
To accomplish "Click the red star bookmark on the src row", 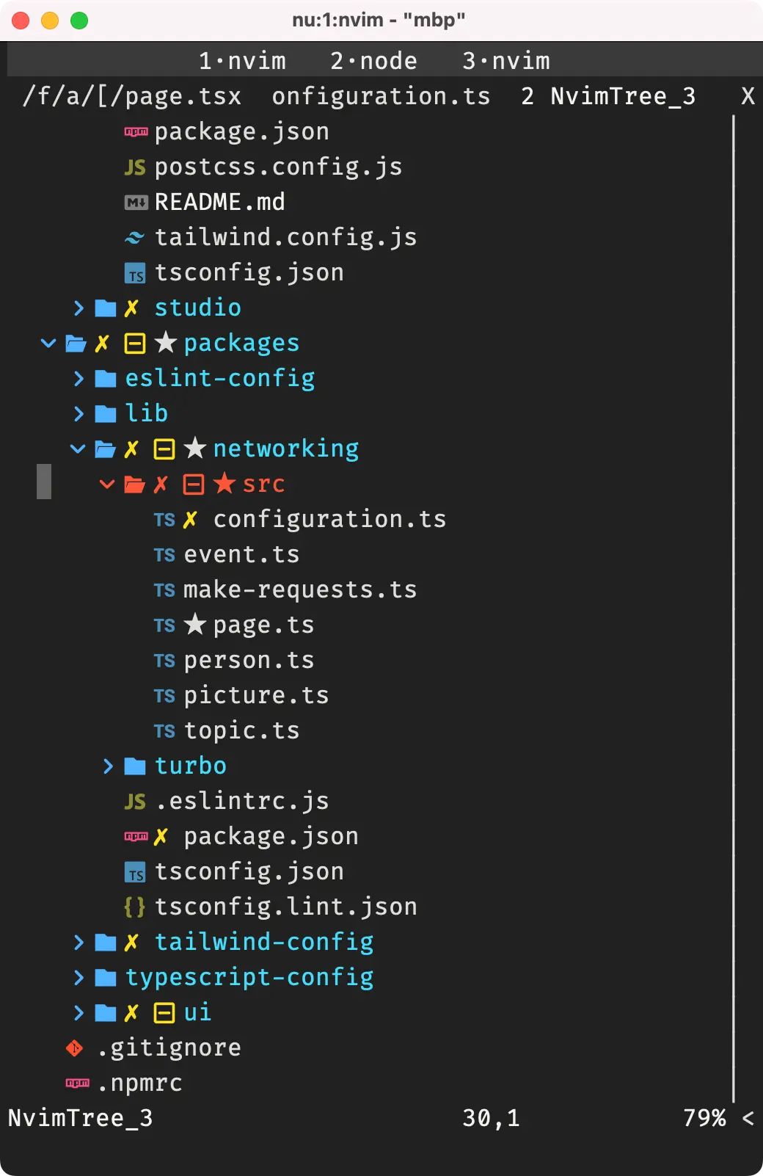I will pyautogui.click(x=224, y=483).
